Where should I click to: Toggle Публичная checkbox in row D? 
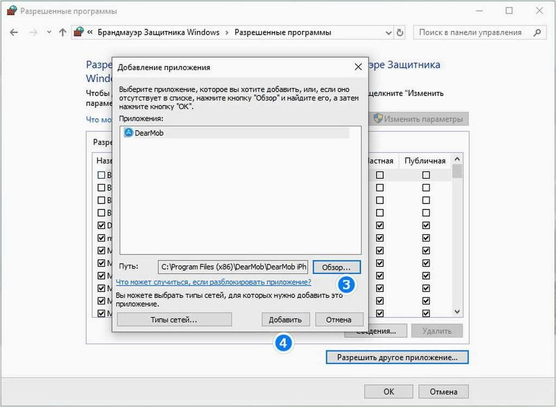tap(426, 226)
